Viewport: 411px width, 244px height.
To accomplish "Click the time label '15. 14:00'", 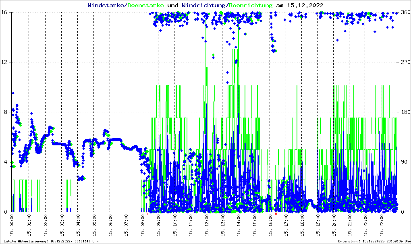I will click(239, 225).
